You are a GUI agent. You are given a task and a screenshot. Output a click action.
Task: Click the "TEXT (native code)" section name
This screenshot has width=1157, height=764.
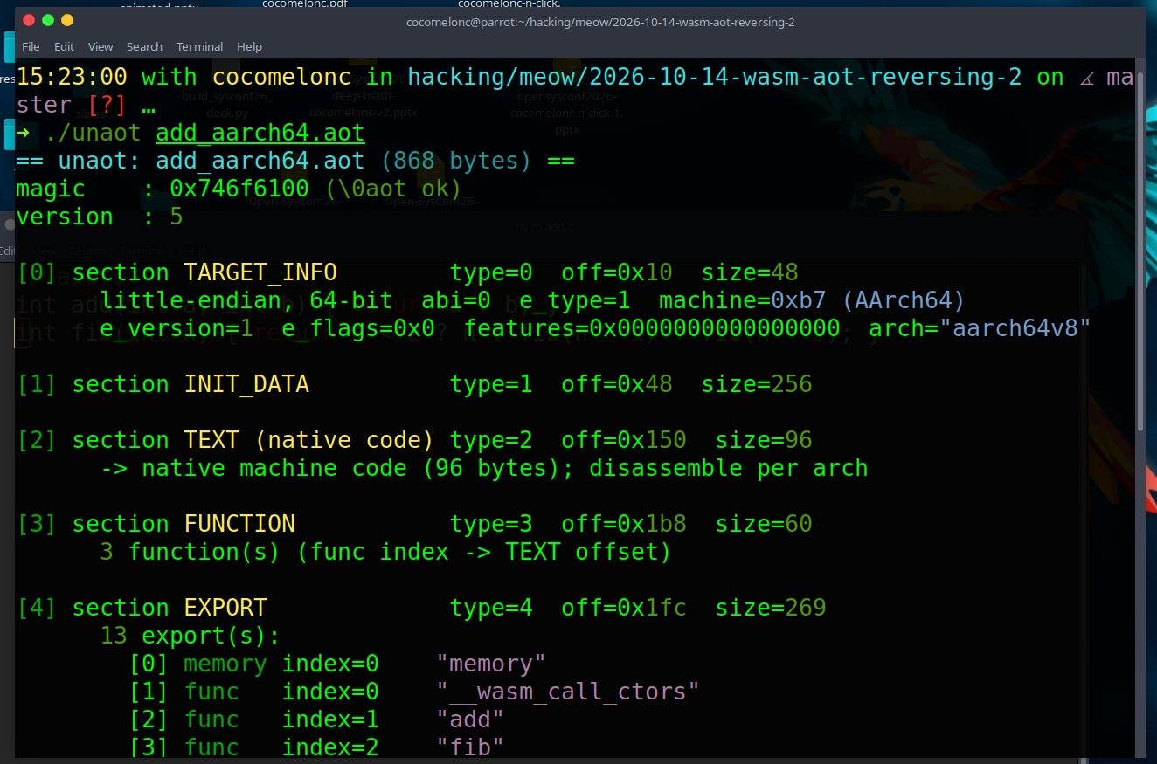tap(308, 441)
